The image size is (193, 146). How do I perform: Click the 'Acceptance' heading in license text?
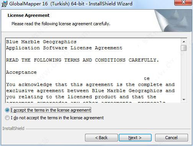[x=21, y=72]
